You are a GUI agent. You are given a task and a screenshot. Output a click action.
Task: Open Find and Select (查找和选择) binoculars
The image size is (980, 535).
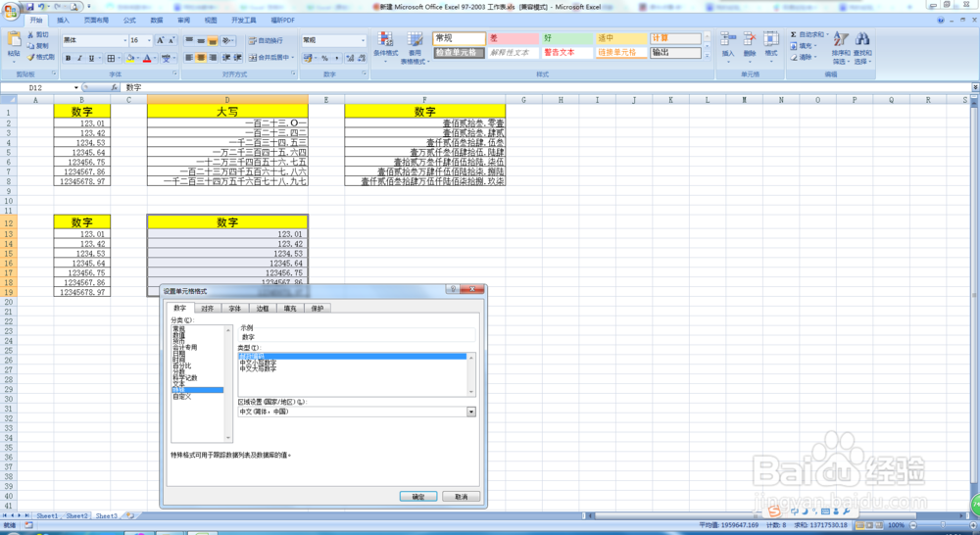861,48
